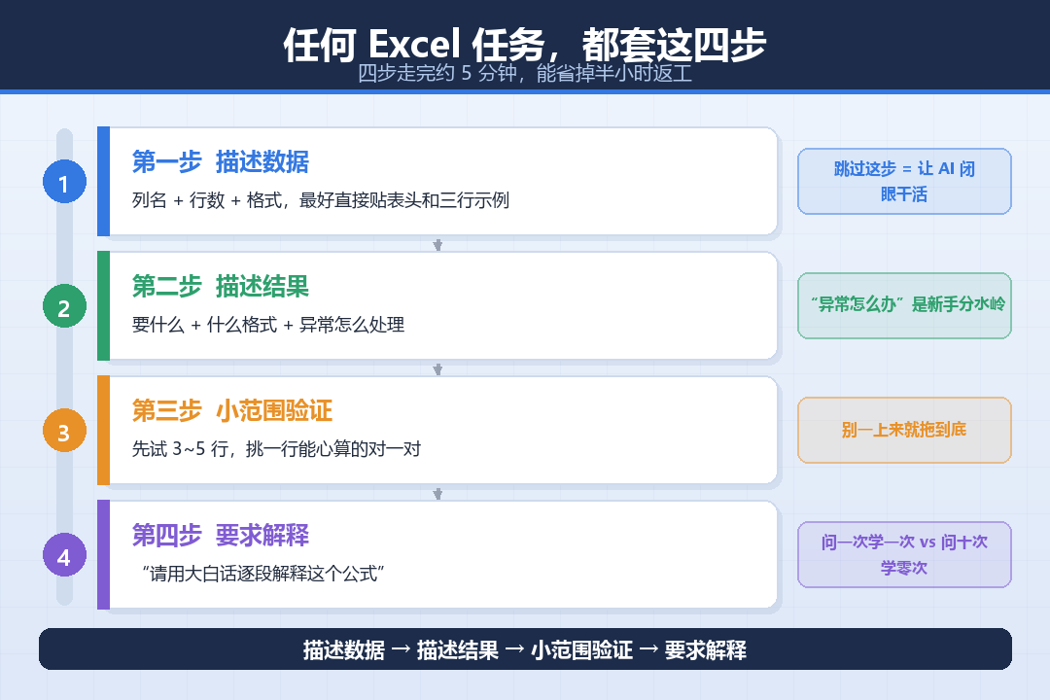Click the 问一次学一次 purple tip box
This screenshot has width=1050, height=700.
click(x=904, y=554)
